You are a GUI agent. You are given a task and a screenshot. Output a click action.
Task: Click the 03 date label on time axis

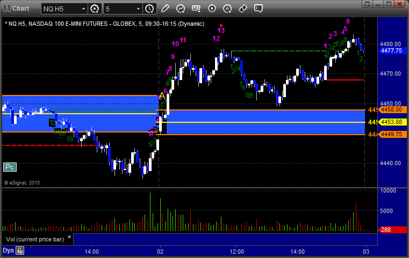(x=366, y=252)
